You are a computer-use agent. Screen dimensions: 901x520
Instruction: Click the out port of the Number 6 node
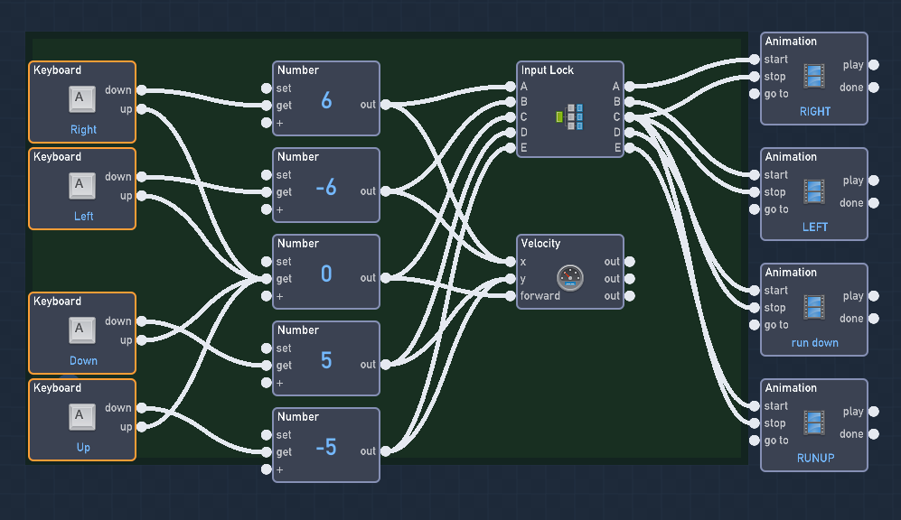386,105
